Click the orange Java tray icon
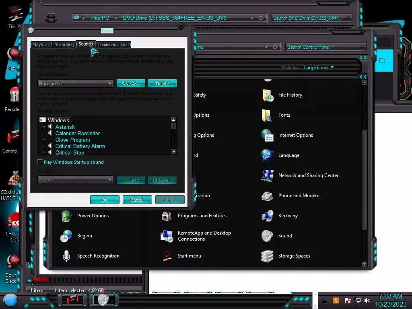The width and height of the screenshot is (412, 309). [x=336, y=300]
